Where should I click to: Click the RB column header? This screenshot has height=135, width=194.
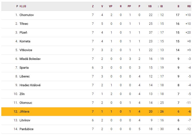(189, 6)
